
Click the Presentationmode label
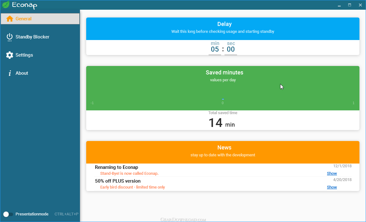click(32, 214)
